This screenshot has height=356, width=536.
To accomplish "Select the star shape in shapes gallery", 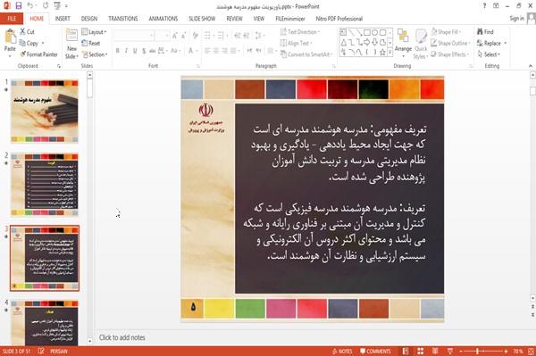I will click(x=382, y=53).
